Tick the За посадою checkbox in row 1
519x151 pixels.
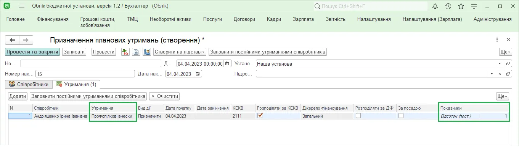[x=401, y=116]
